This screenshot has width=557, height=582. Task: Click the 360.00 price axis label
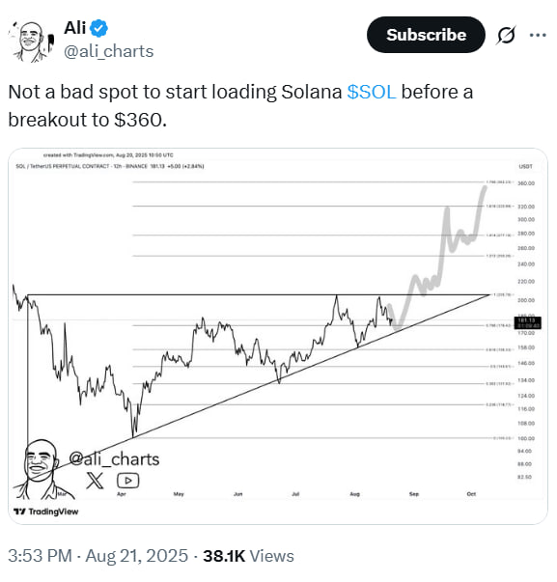pos(526,183)
